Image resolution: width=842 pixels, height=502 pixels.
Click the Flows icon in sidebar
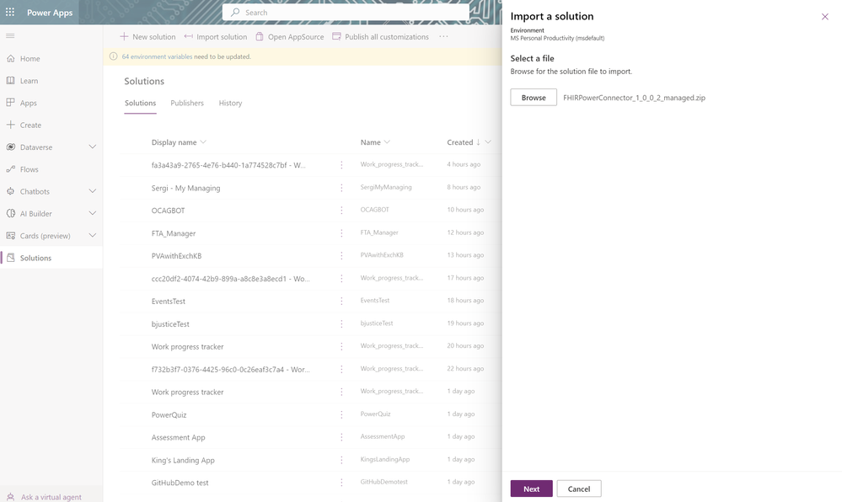tap(11, 169)
